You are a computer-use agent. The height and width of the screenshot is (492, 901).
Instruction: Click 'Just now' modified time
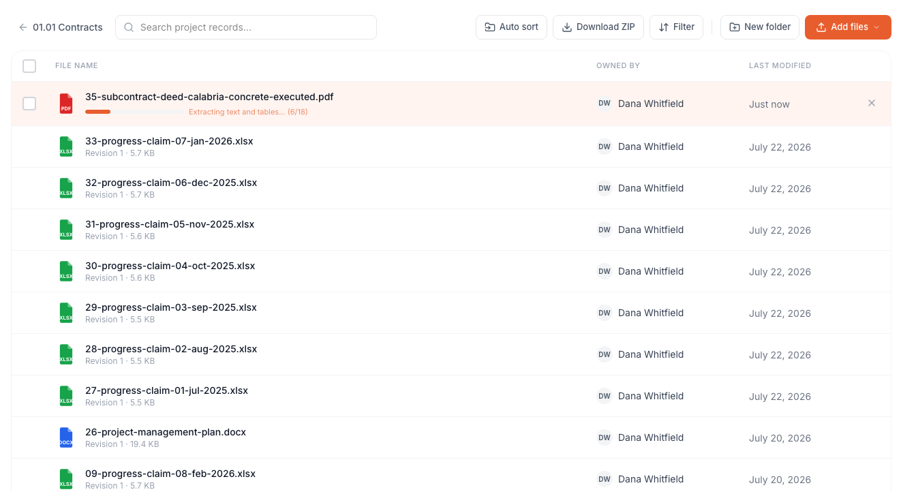pyautogui.click(x=769, y=104)
